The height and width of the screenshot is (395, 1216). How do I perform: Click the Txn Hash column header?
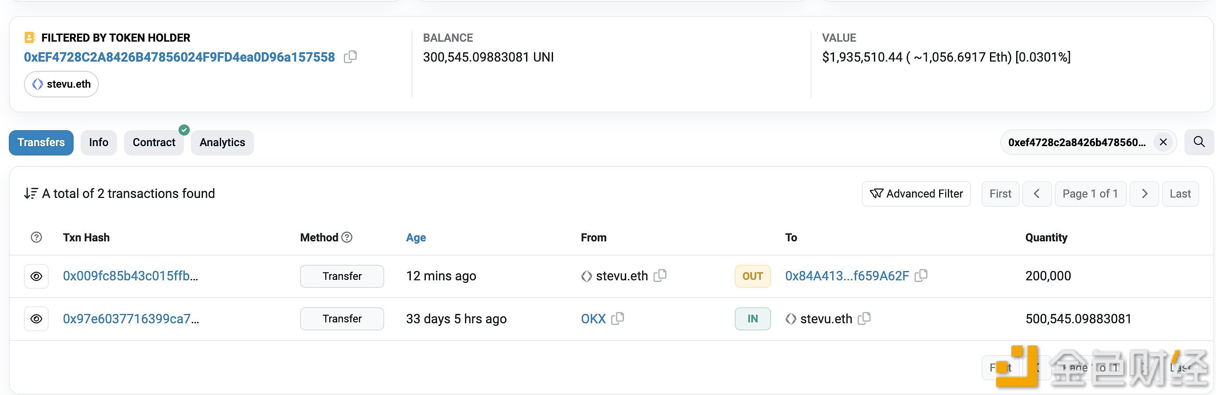[86, 237]
